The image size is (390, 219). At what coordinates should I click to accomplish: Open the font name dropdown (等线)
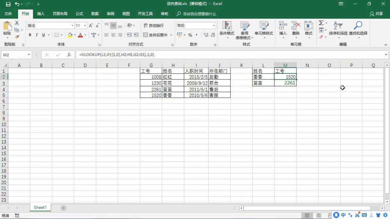73,26
